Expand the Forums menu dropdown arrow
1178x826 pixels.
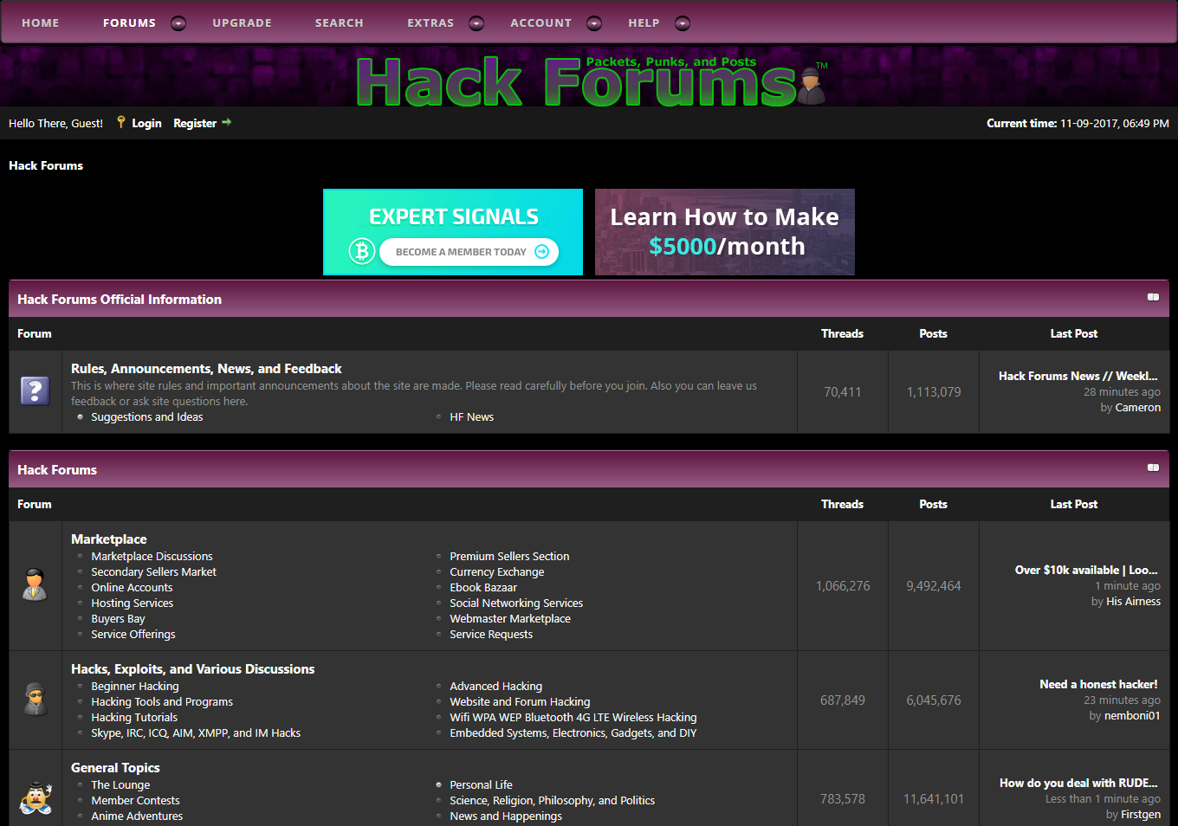(x=178, y=23)
